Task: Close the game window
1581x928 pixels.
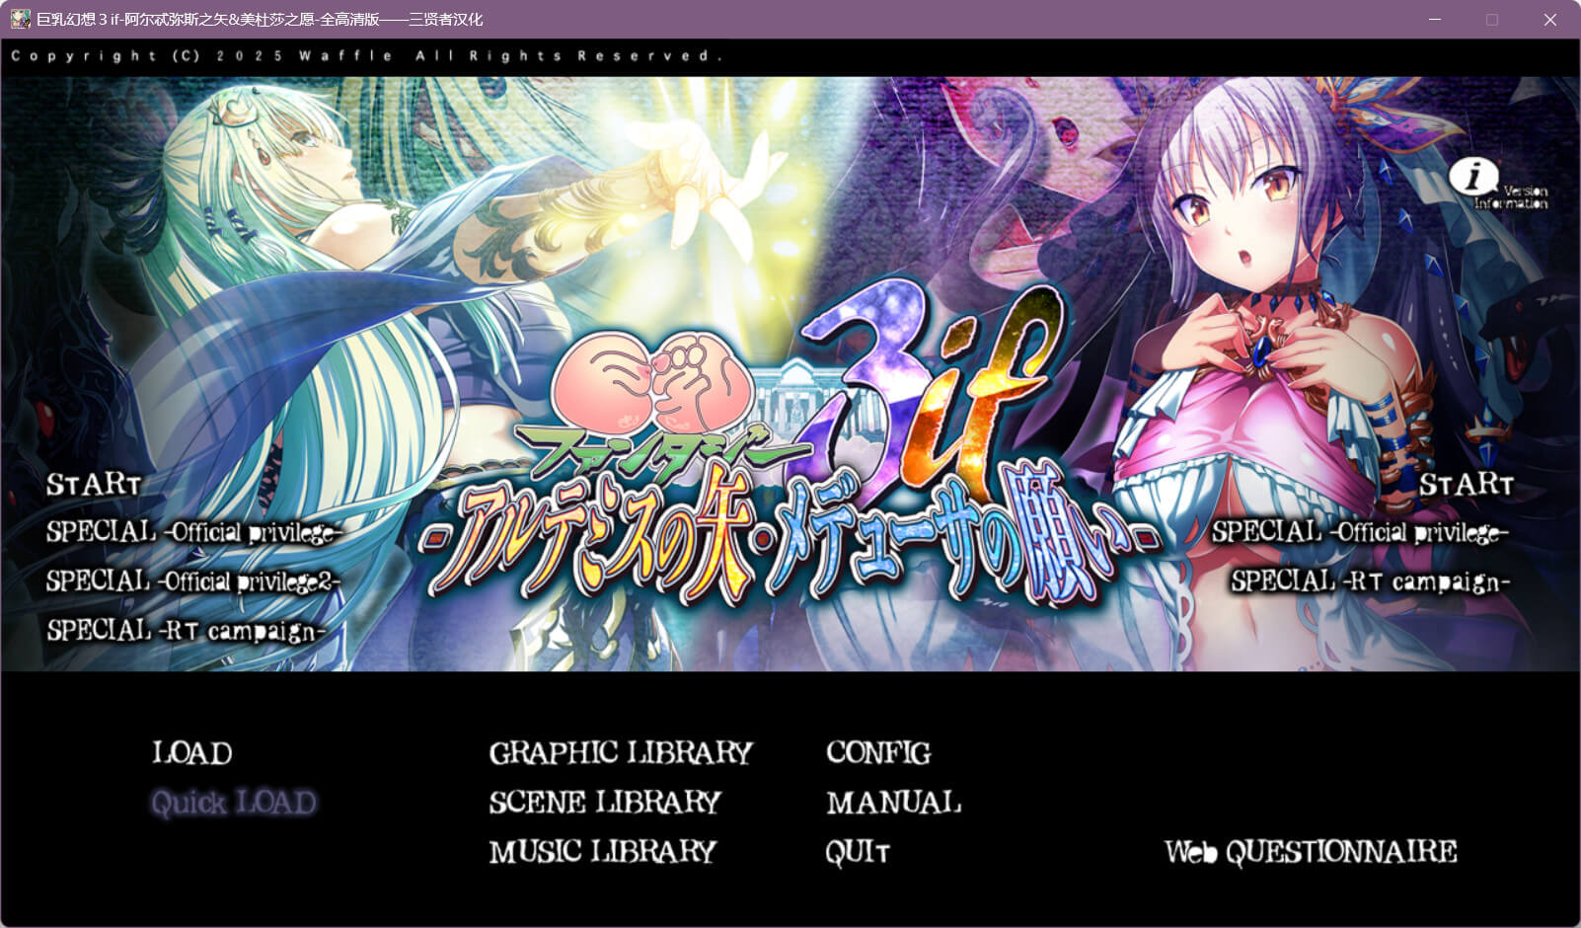Action: point(1549,20)
